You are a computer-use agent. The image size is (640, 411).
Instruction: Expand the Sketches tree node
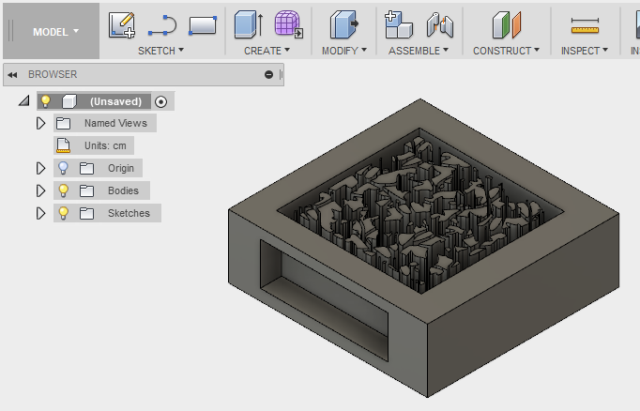point(40,213)
